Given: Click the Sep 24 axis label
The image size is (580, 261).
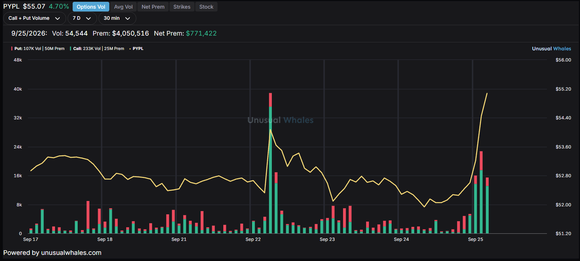Looking at the screenshot, I should tap(402, 239).
